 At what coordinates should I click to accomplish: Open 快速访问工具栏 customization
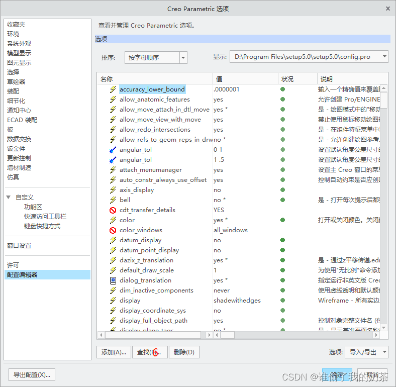[45, 217]
